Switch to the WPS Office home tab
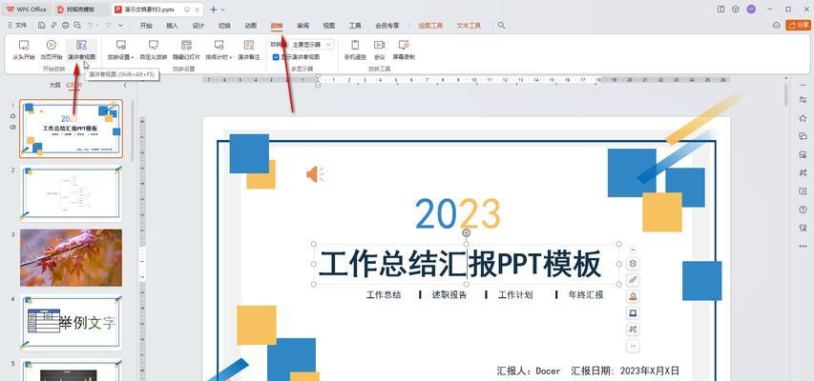The image size is (814, 381). [26, 10]
